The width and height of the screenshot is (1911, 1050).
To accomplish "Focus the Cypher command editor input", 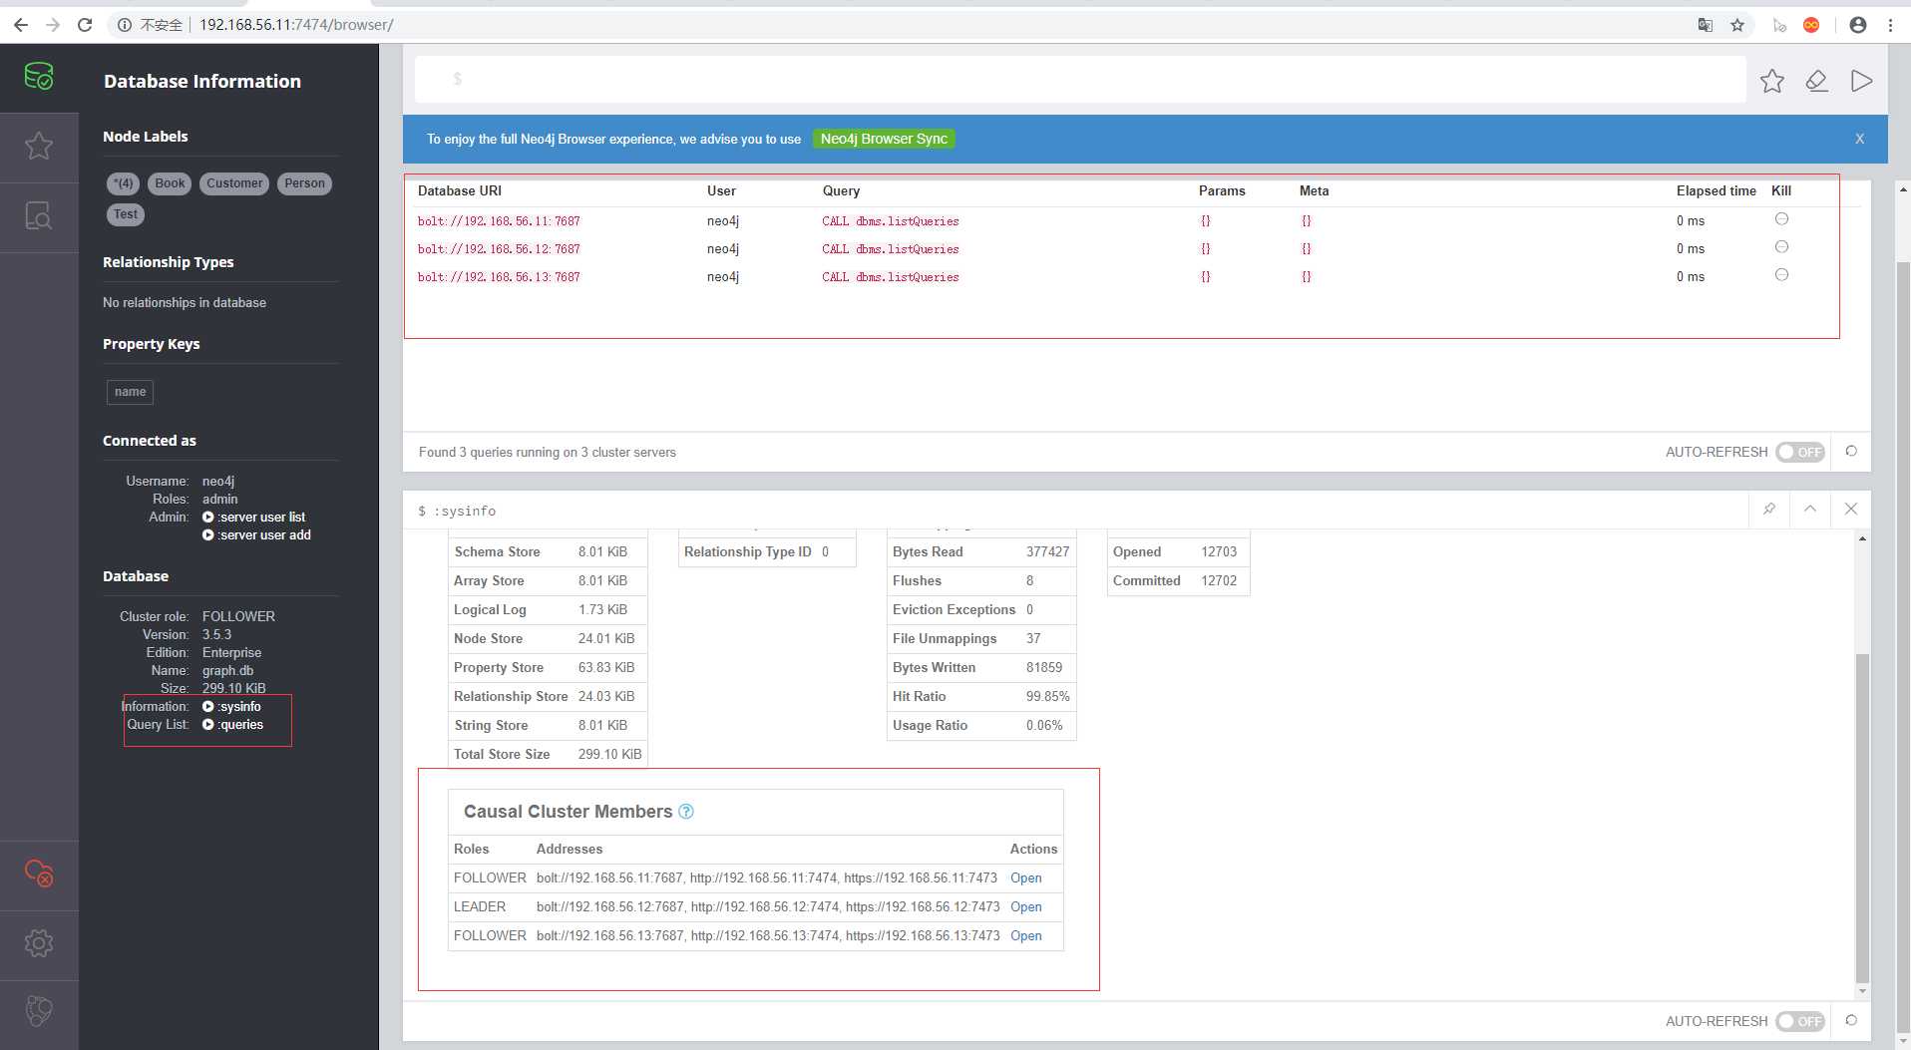I will (x=1080, y=79).
